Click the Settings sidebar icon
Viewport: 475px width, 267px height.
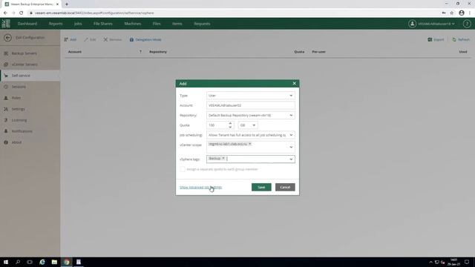point(6,109)
